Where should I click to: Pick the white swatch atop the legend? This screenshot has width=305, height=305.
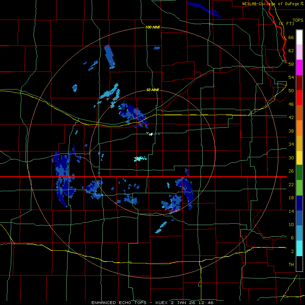tap(299, 37)
